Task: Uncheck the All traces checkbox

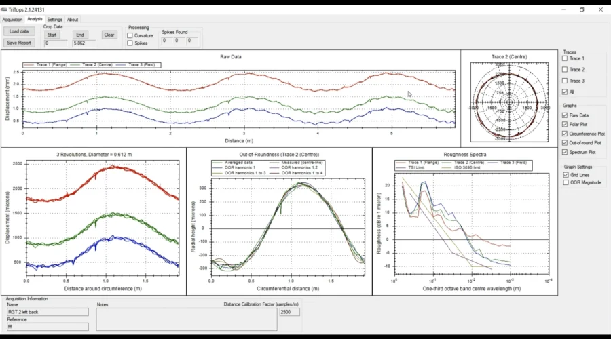Action: [565, 92]
